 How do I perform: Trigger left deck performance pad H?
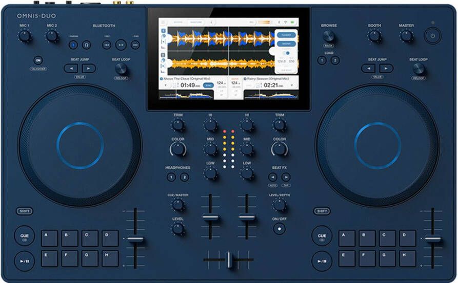pos(110,258)
